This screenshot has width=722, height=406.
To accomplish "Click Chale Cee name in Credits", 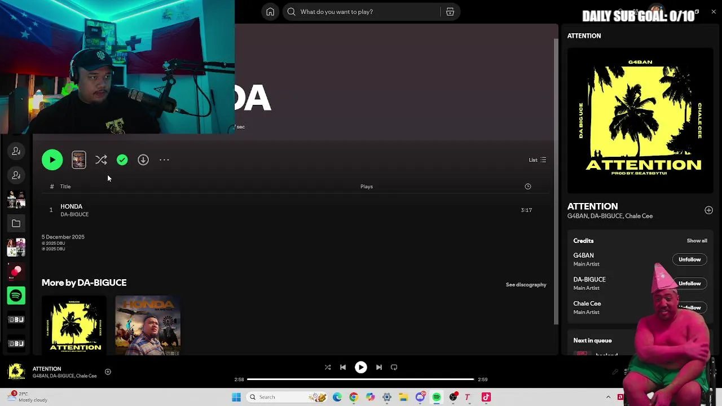I will pyautogui.click(x=587, y=303).
